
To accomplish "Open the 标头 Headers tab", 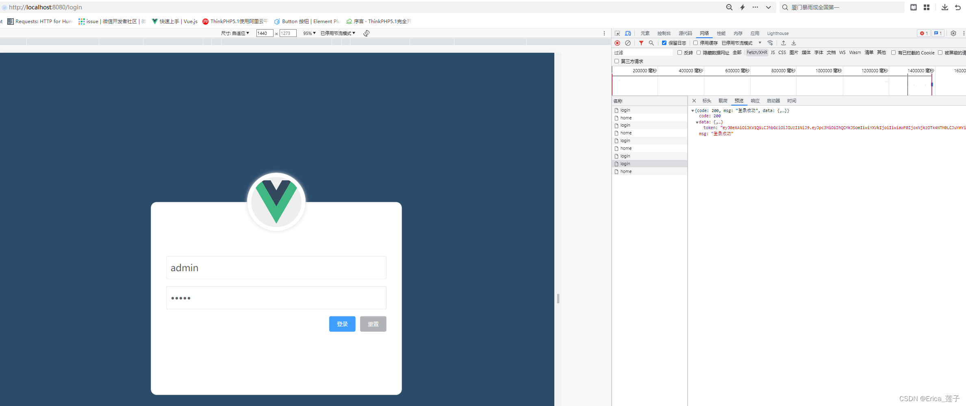I will (707, 101).
